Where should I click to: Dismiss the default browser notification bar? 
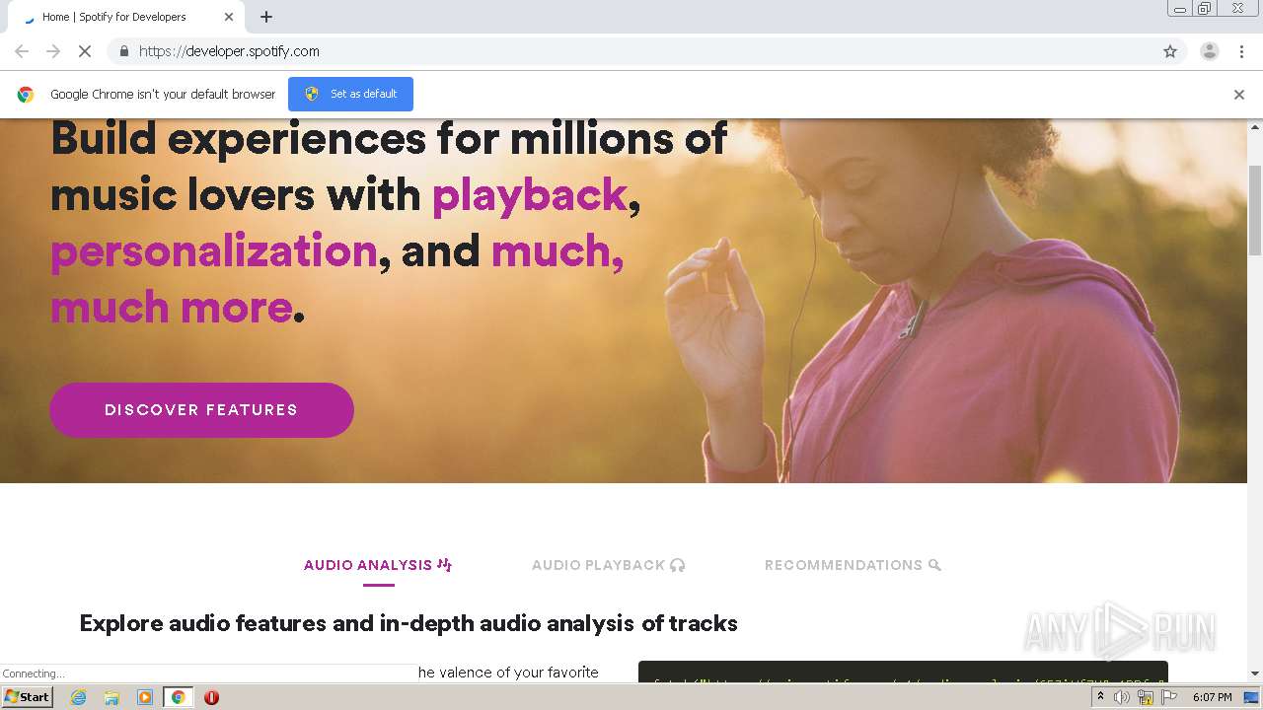1239,95
